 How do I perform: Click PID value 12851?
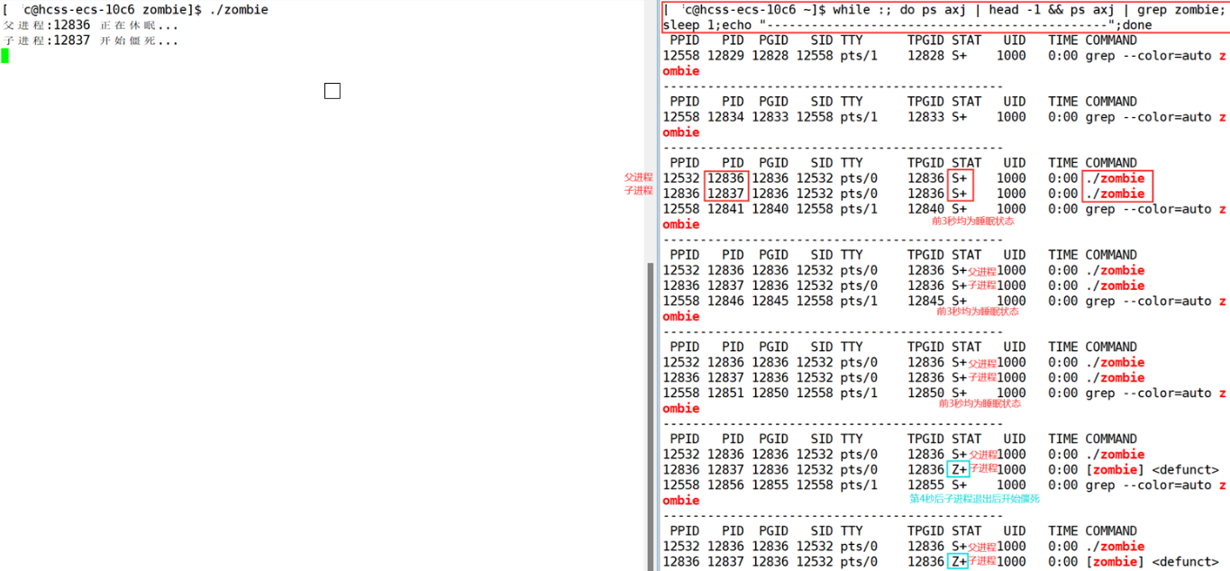click(x=725, y=393)
